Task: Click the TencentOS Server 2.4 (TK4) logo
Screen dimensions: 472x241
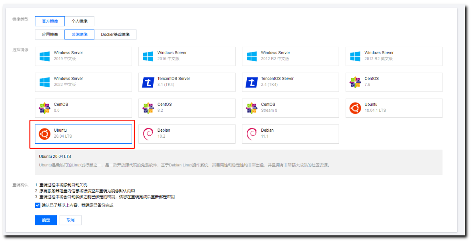Action: point(252,82)
